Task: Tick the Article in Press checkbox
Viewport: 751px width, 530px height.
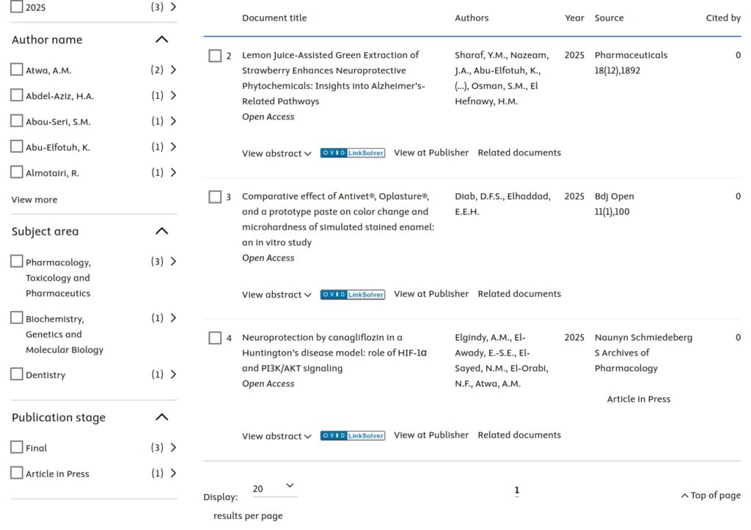Action: pyautogui.click(x=17, y=473)
